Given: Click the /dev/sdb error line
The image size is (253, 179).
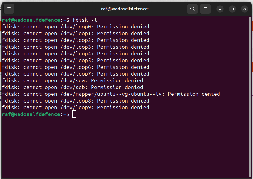Looking at the screenshot, I should click(x=73, y=87).
